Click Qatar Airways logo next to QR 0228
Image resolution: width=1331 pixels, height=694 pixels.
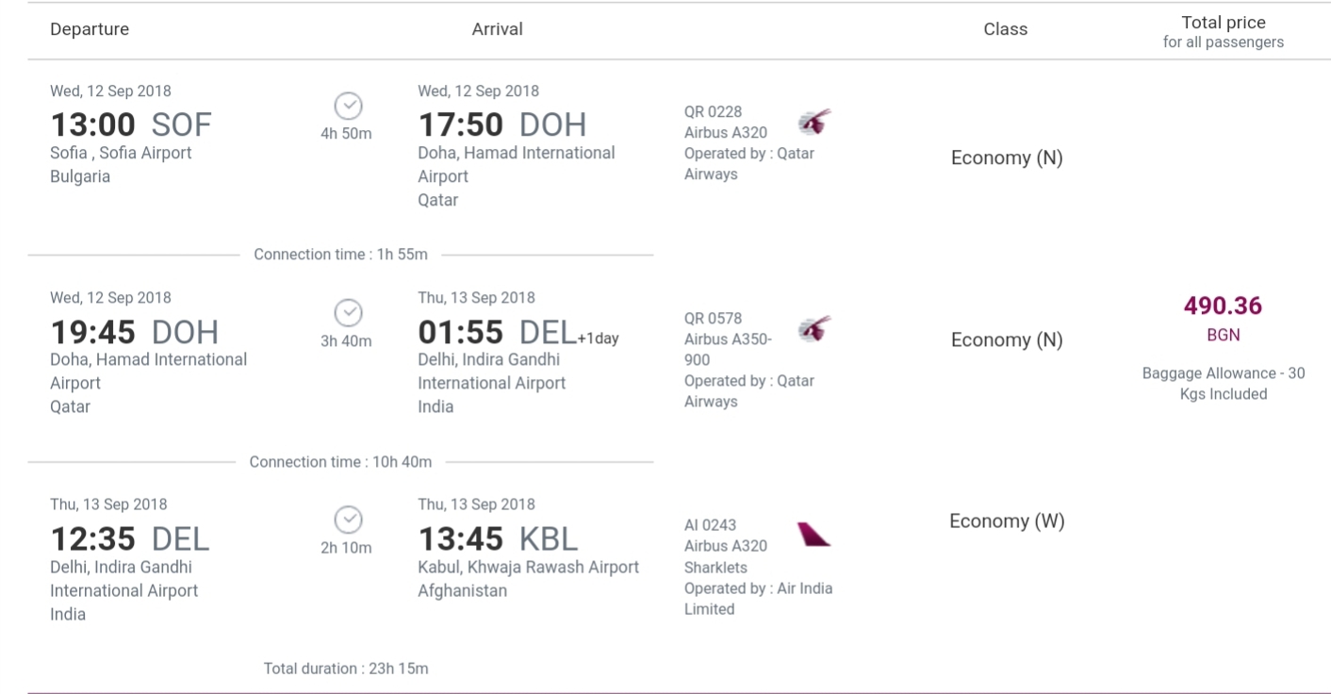813,122
